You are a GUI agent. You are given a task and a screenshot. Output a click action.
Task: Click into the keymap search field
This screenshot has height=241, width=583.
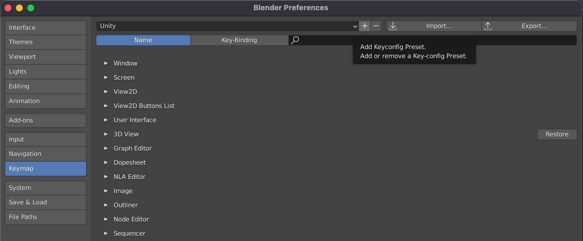327,40
